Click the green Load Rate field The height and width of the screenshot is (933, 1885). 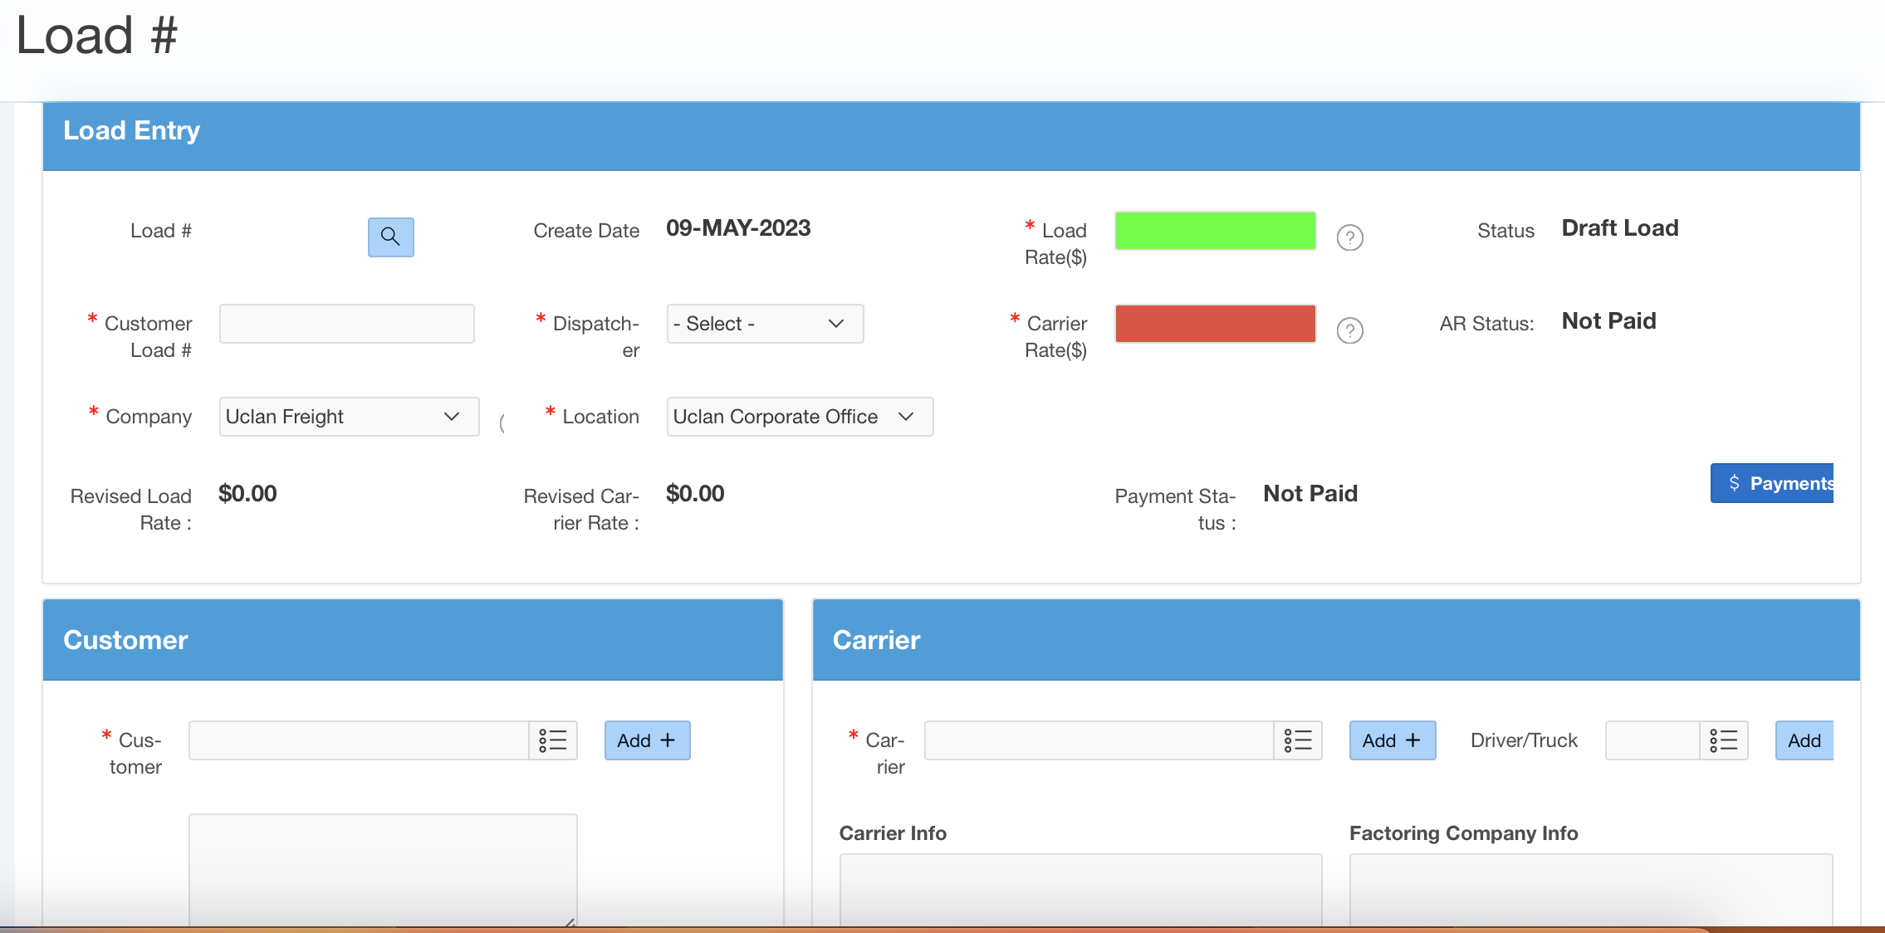pyautogui.click(x=1215, y=231)
